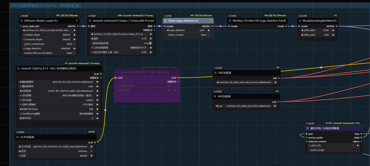Click the flow output port on 递归开始 node

tap(361, 134)
